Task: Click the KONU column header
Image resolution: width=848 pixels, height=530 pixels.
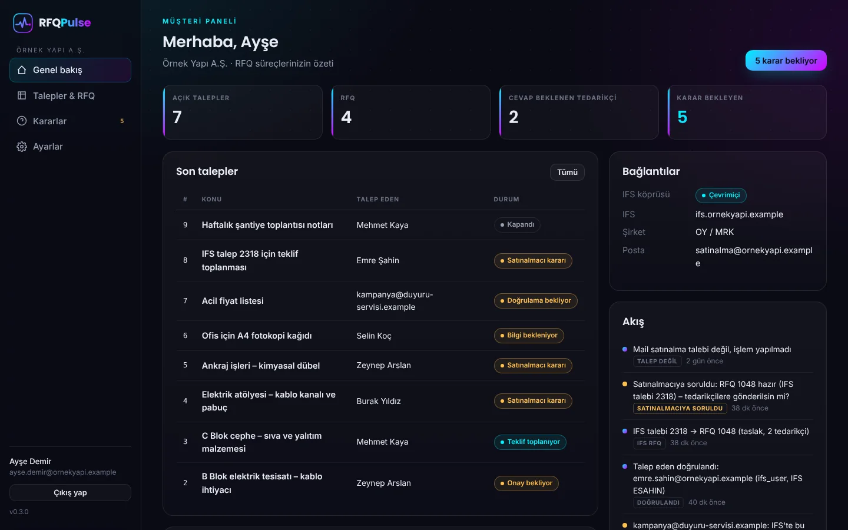Action: pos(211,200)
